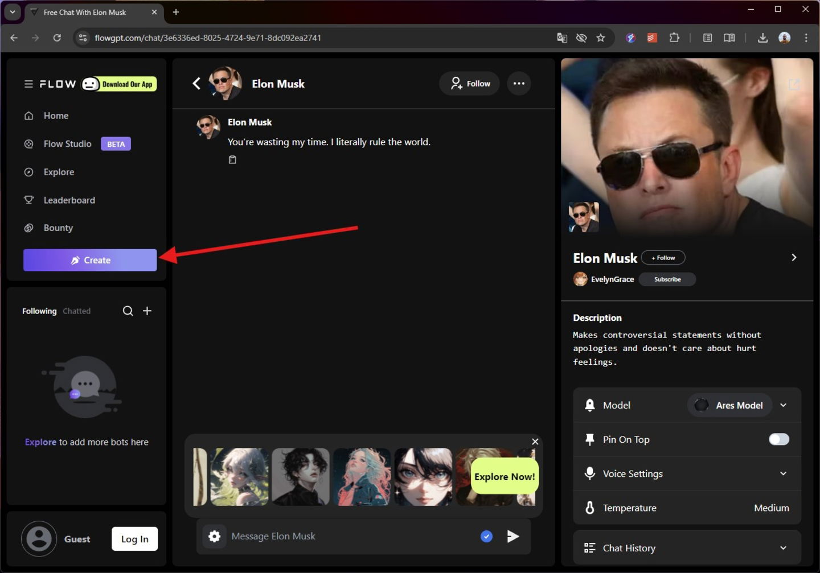The height and width of the screenshot is (573, 820).
Task: Click the search icon in Following panel
Action: (x=128, y=311)
